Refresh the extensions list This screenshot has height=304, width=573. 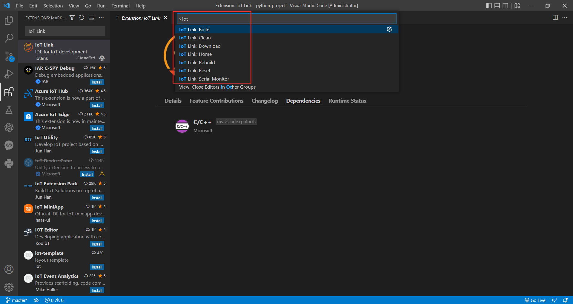82,18
